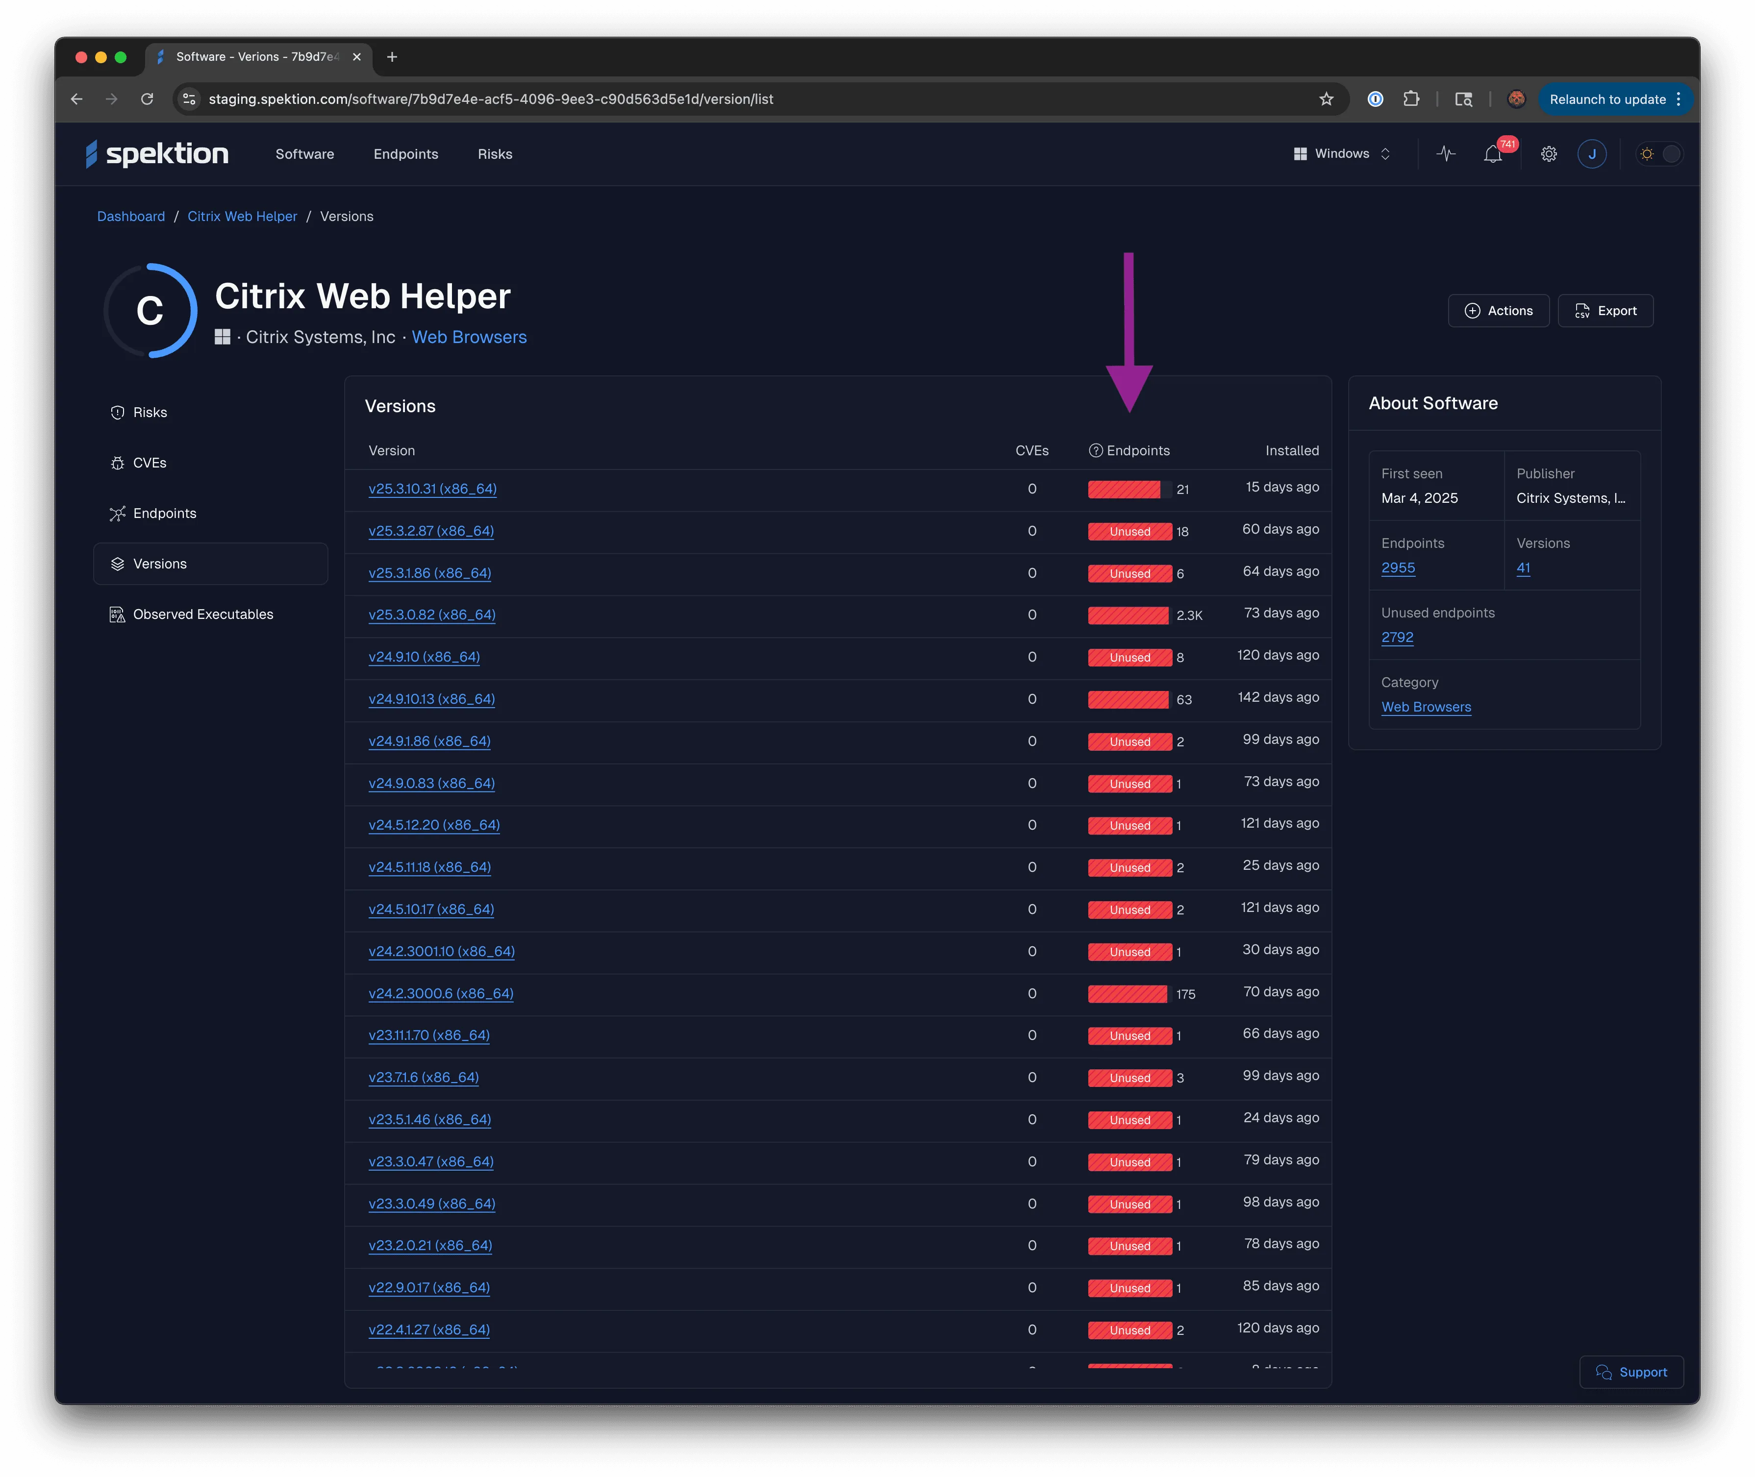Select Endpoints in the sidebar
Screen dimensions: 1755x1477
coord(210,513)
